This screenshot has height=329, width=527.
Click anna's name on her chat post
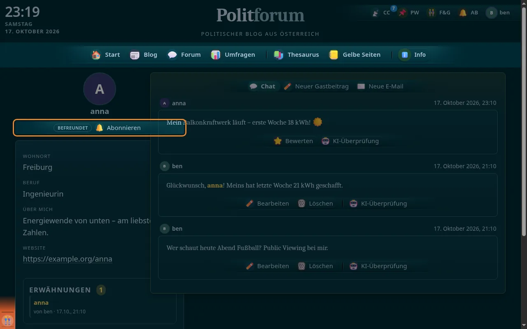tap(179, 103)
